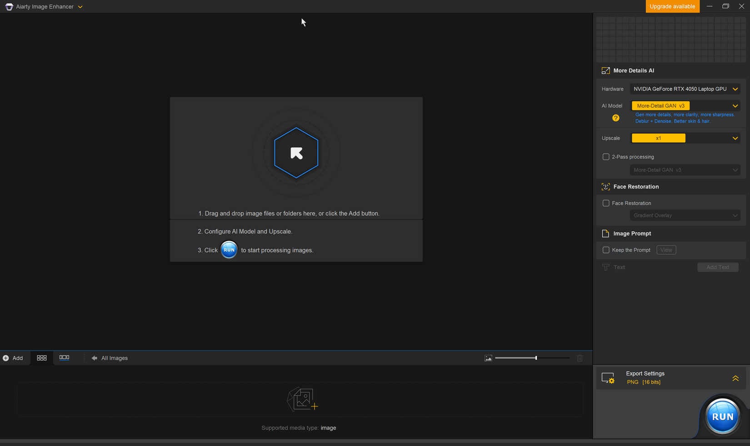
Task: Click the grid view layout icon
Action: pyautogui.click(x=42, y=358)
